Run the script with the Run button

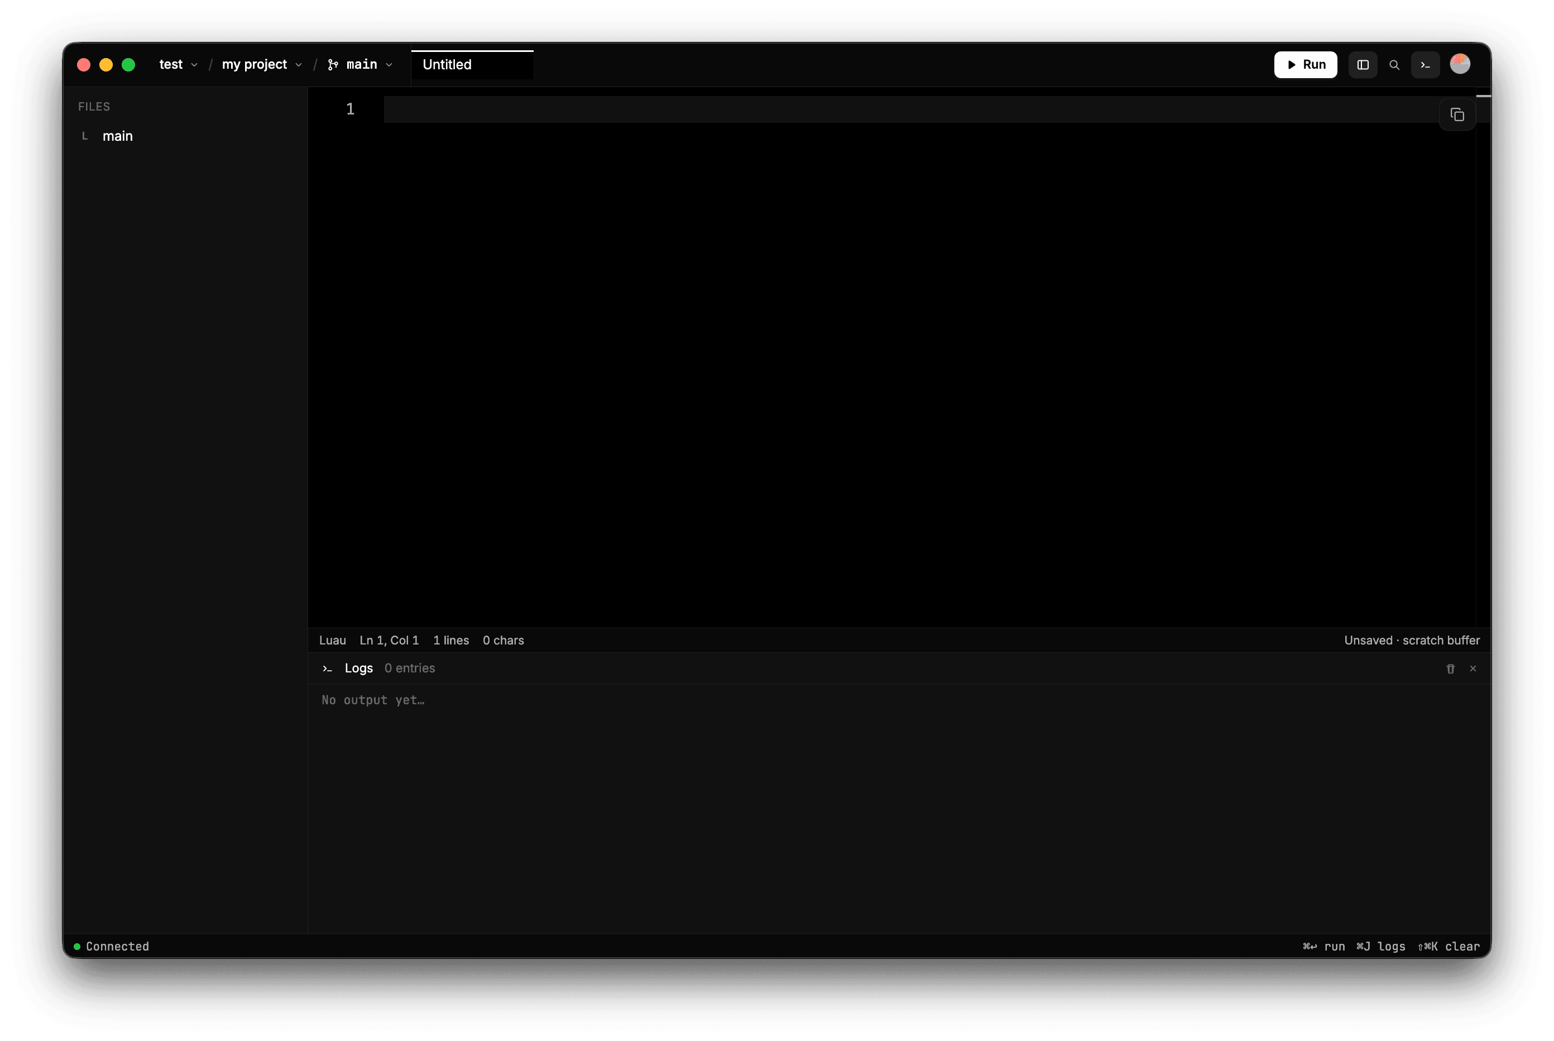point(1304,64)
